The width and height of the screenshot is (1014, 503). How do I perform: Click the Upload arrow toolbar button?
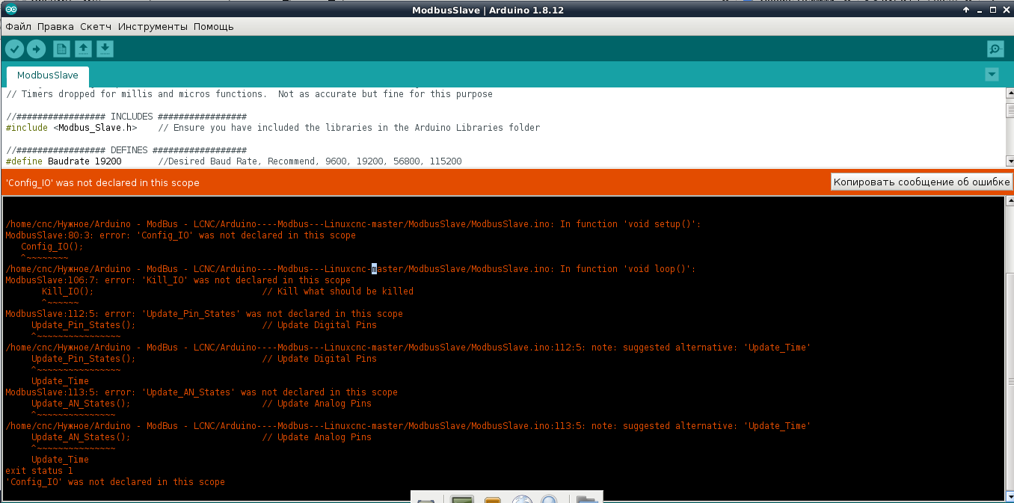[x=36, y=49]
